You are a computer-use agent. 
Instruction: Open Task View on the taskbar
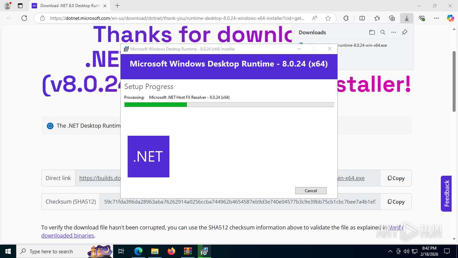coord(121,251)
